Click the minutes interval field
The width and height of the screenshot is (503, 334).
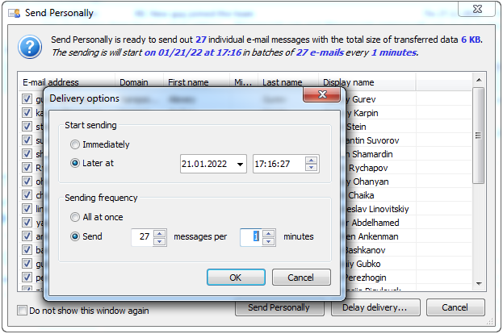[x=251, y=237]
